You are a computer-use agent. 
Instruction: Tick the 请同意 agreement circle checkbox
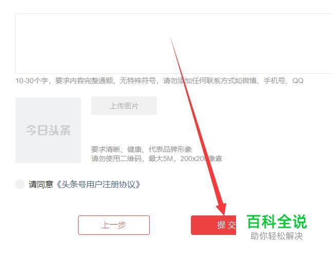click(20, 184)
